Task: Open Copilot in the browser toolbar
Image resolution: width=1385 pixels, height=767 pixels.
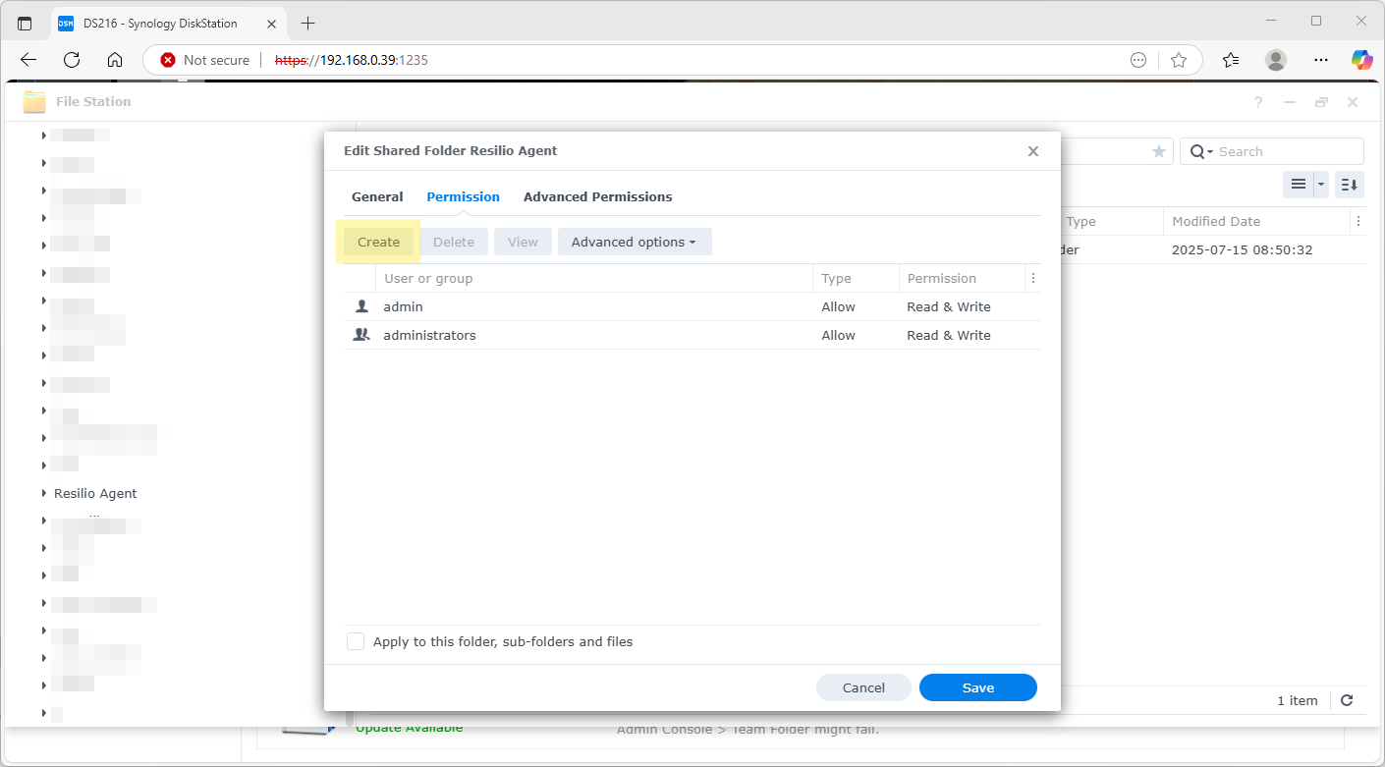Action: [1361, 60]
